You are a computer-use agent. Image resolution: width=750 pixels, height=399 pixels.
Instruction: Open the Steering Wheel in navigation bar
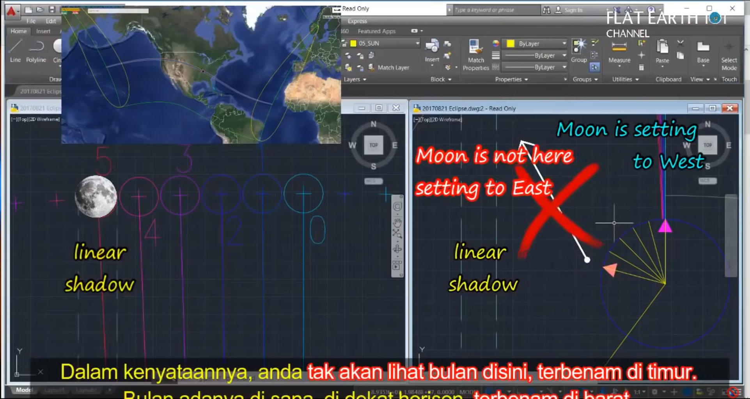[x=397, y=206]
